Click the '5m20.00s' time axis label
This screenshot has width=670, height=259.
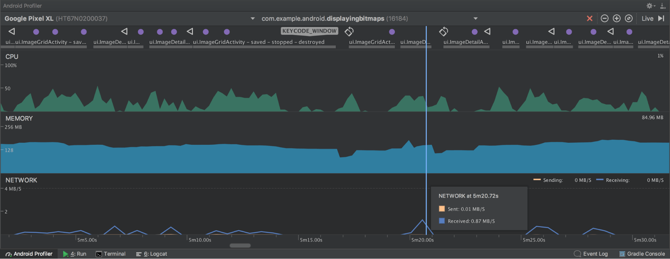click(423, 240)
